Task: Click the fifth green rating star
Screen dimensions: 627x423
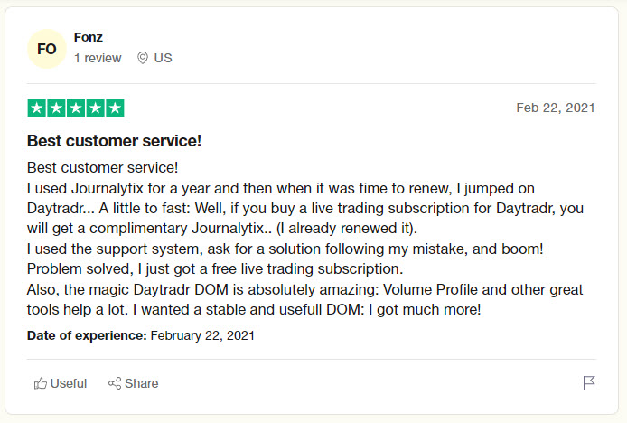Action: (115, 108)
